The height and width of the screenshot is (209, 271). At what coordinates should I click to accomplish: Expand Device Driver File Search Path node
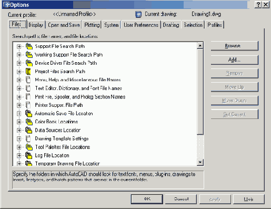tap(19, 63)
